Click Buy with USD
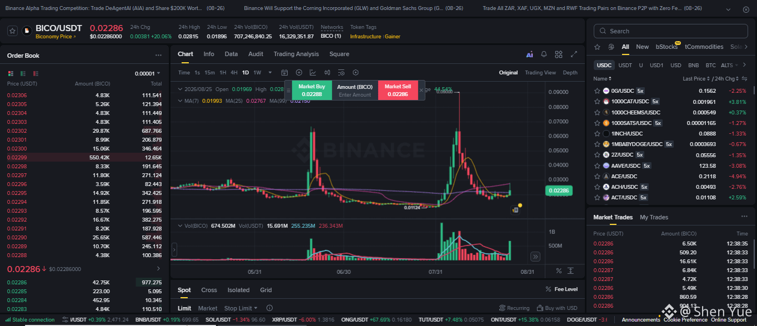Viewport: 757px width, 326px height. [558, 308]
